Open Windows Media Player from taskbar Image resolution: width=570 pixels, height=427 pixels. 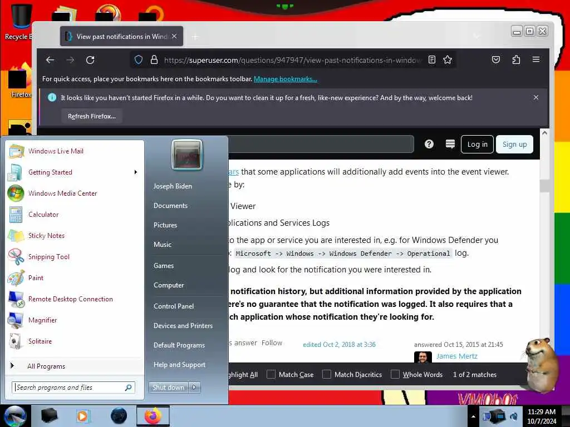[x=82, y=416]
